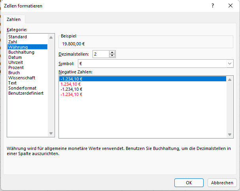Viewport: 240px width, 191px height.
Task: Close the Zellen formatieren dialog
Action: [231, 6]
